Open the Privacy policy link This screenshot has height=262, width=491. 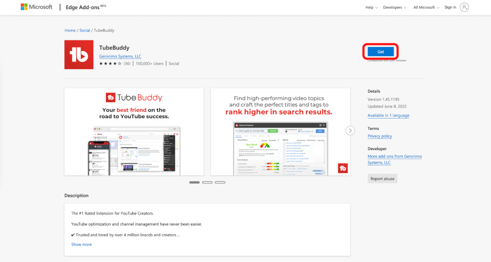coord(380,136)
